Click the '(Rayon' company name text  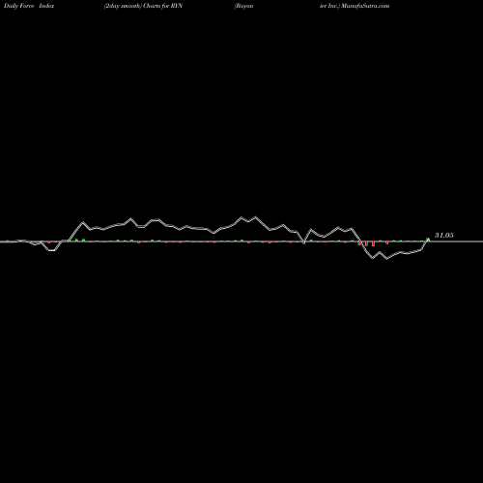(243, 6)
